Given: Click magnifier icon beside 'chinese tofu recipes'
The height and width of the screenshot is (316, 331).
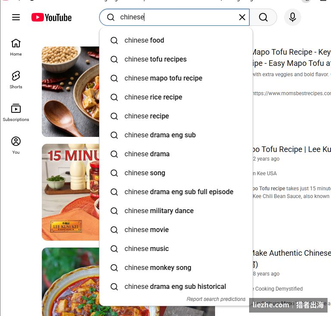Looking at the screenshot, I should point(114,59).
